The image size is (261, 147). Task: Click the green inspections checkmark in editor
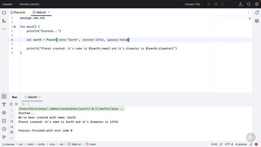pyautogui.click(x=250, y=18)
